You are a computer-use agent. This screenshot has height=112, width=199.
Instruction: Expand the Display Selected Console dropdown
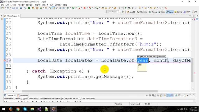point(182,96)
